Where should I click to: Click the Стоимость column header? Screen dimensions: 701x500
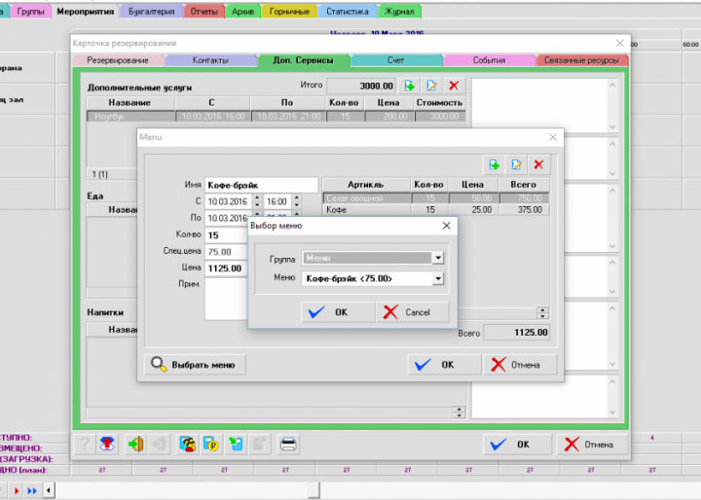click(439, 103)
